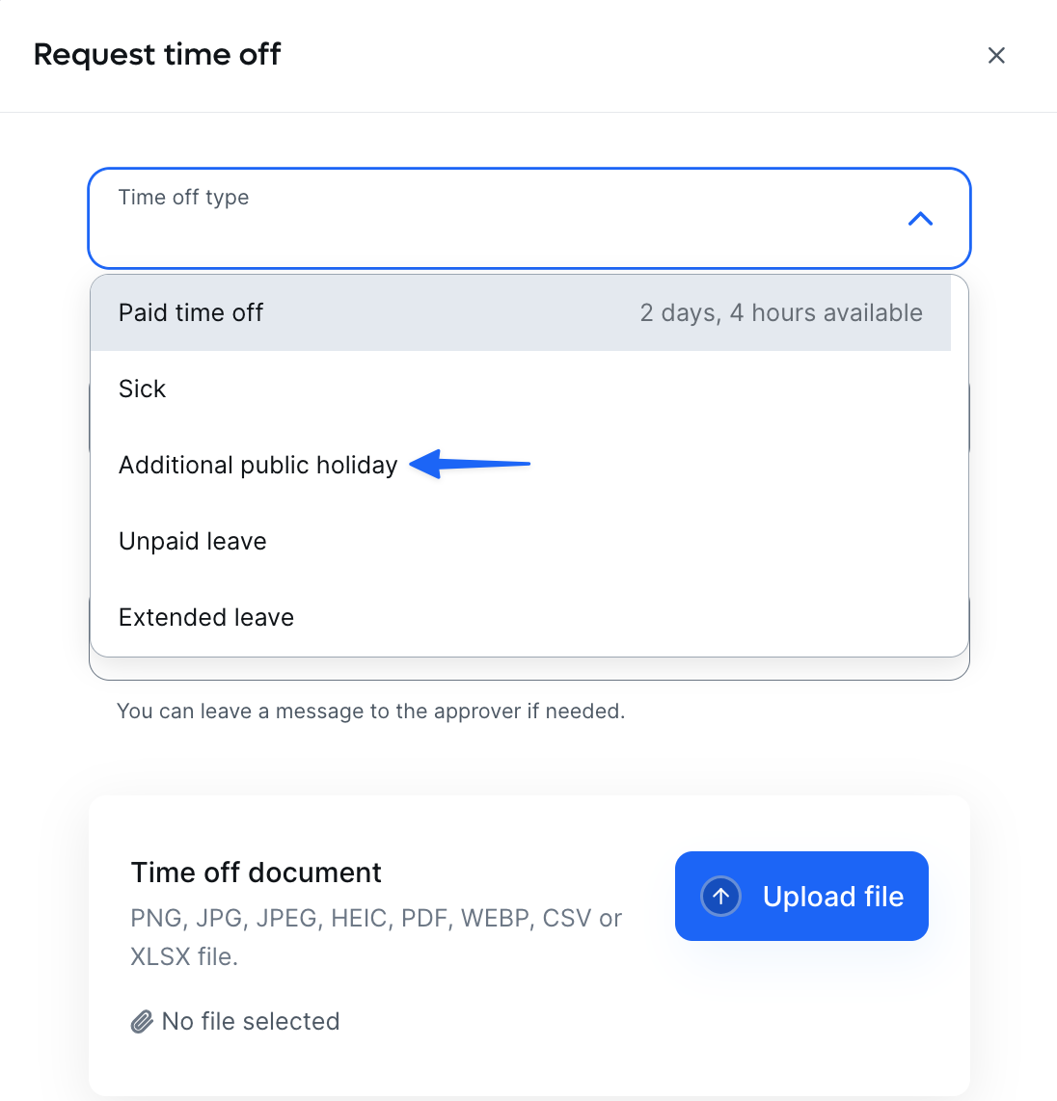
Task: Click the circled up-arrow upload icon
Action: pos(720,897)
